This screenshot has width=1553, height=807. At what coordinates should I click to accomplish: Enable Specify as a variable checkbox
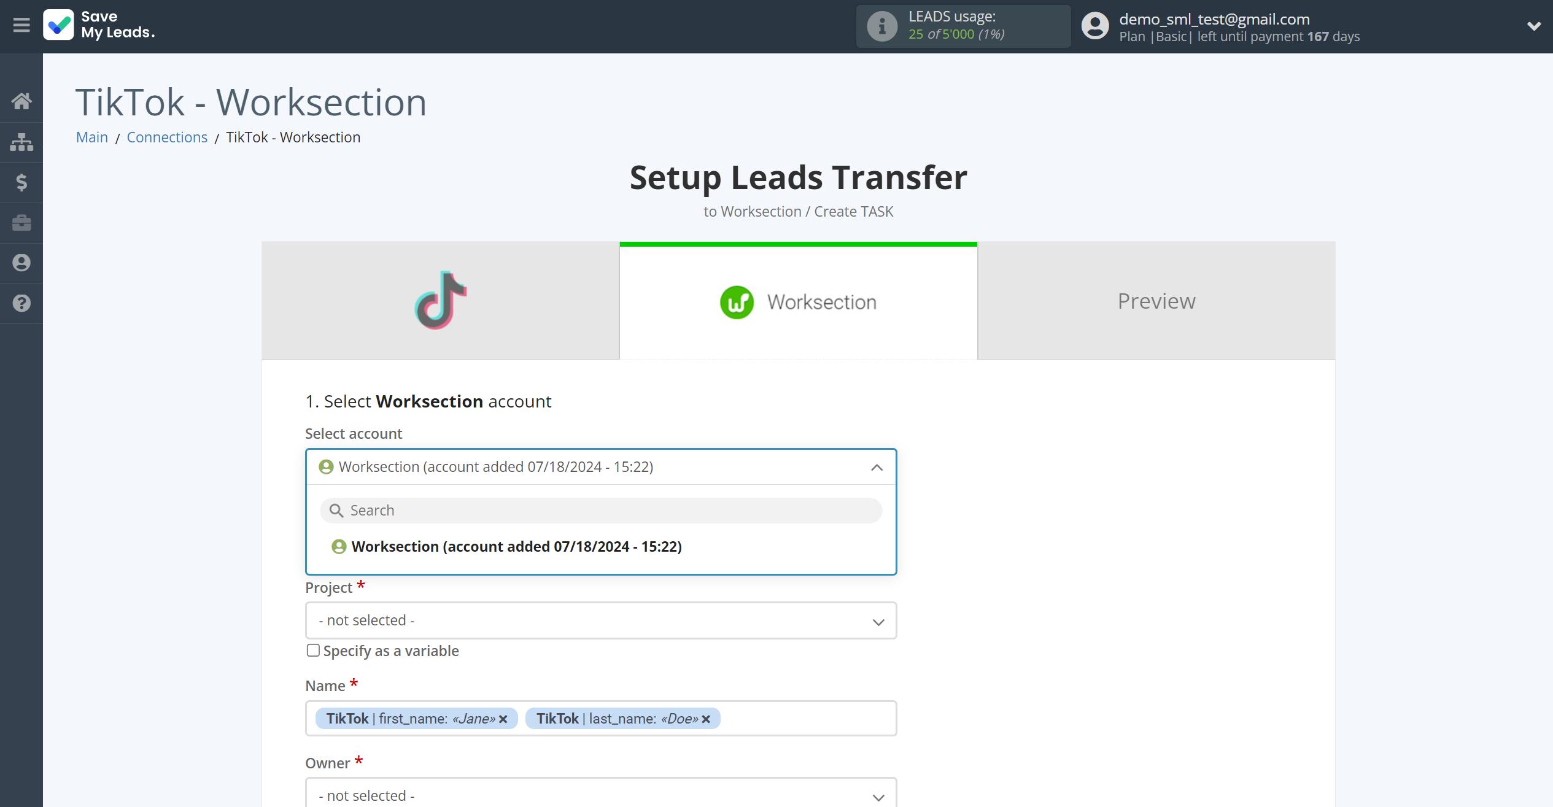click(x=313, y=651)
